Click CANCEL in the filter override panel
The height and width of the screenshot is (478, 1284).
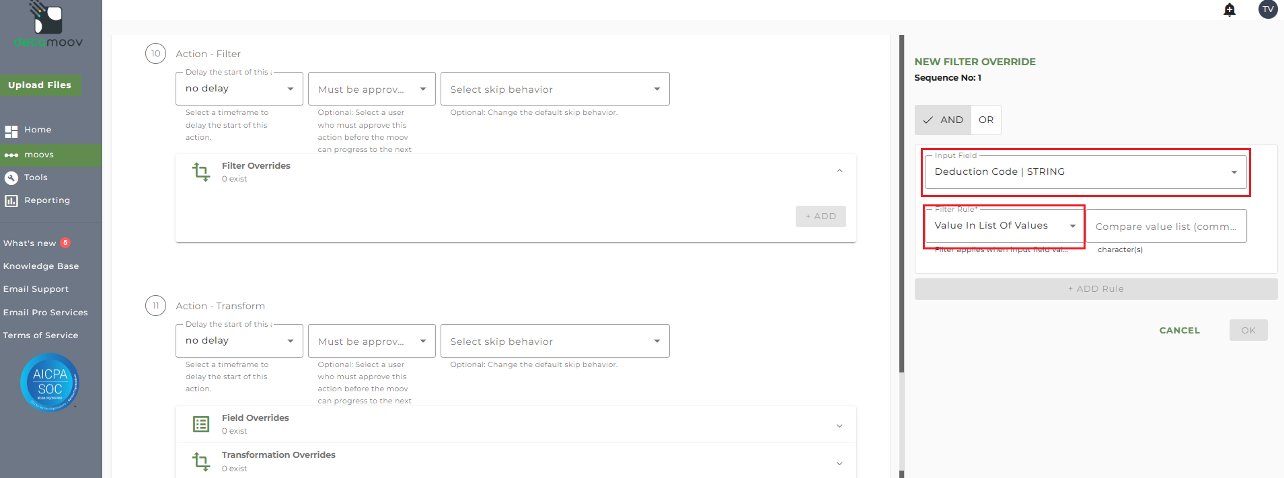click(x=1179, y=331)
